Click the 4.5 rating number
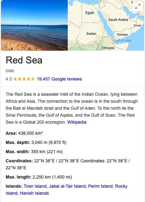The height and width of the screenshot is (202, 145). point(9,79)
